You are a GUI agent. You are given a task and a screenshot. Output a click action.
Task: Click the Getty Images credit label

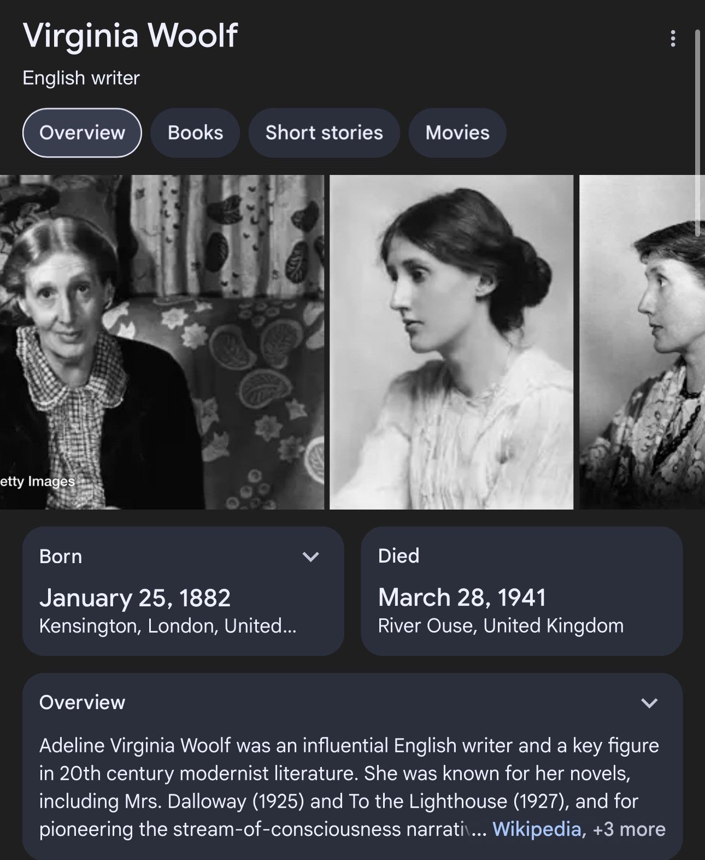click(37, 481)
